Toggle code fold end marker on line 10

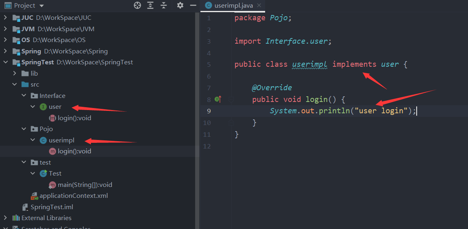click(x=231, y=122)
